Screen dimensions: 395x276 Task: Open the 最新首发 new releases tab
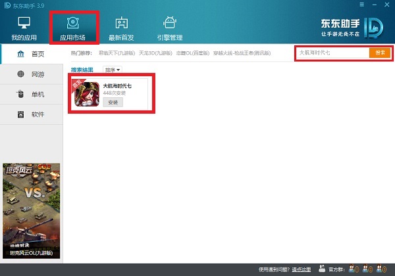pos(121,28)
